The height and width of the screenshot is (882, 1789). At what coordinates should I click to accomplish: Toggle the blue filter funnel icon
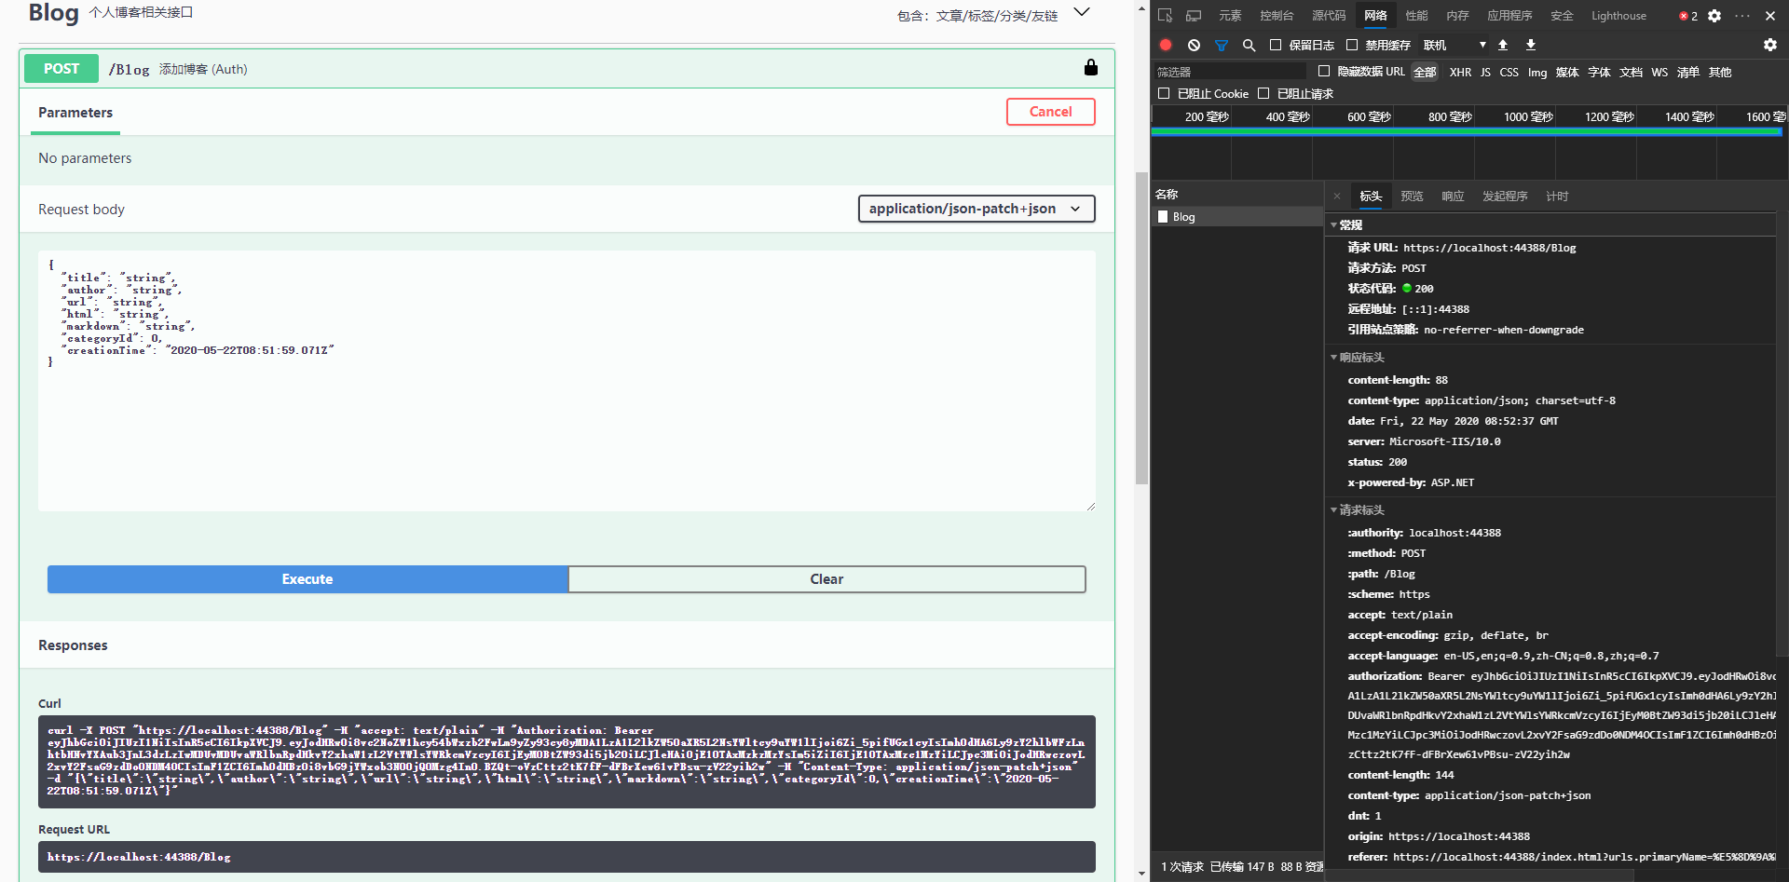[x=1222, y=45]
